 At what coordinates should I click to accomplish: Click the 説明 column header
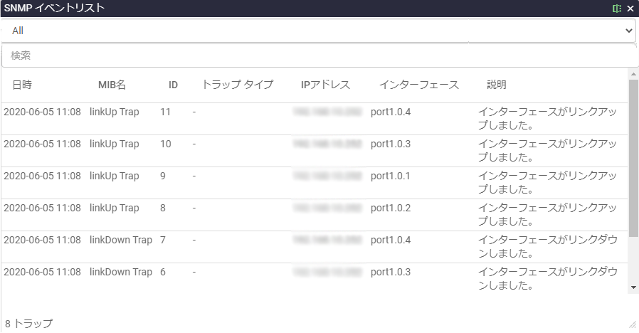(497, 85)
